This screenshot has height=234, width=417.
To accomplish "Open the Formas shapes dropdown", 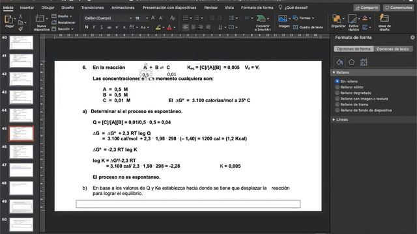I will pyautogui.click(x=304, y=18).
